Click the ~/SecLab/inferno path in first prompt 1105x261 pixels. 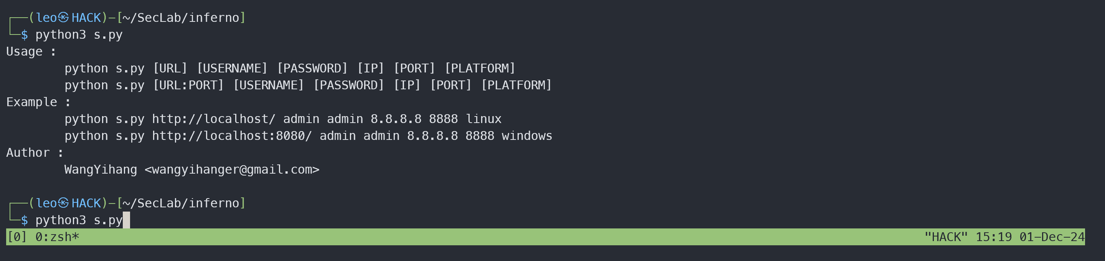(x=181, y=18)
